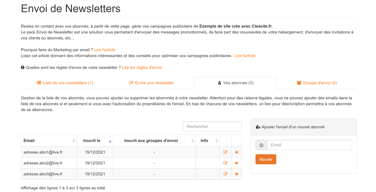
Task: Open the Groupe d'envoi tab
Action: [317, 83]
